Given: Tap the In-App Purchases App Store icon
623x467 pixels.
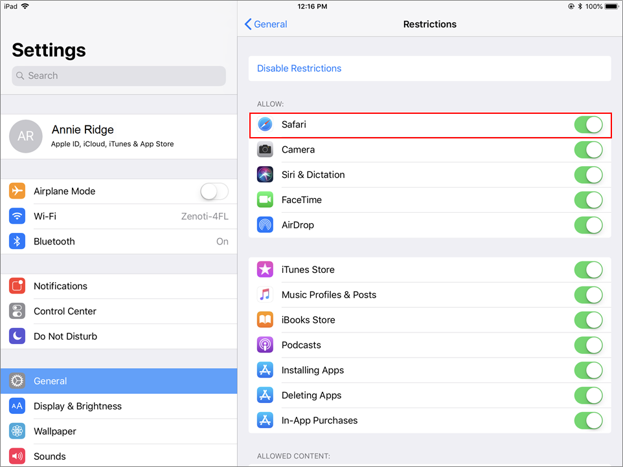Looking at the screenshot, I should click(265, 420).
